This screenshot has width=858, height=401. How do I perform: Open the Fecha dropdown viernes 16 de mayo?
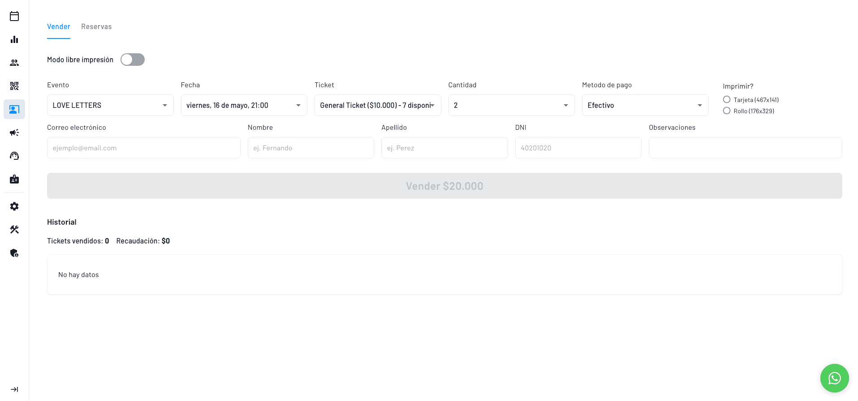(244, 105)
